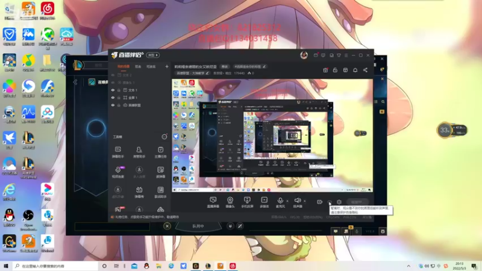This screenshot has width=482, height=271.
Task: Select the 英雄联盟 source row
Action: coord(140,105)
